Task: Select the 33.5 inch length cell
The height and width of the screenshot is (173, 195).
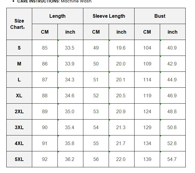Action: [70, 48]
